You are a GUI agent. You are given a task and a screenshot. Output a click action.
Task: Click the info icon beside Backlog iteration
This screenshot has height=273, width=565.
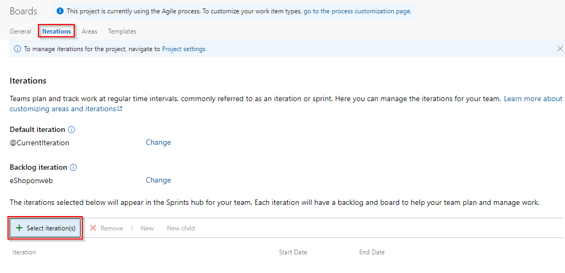pos(74,168)
